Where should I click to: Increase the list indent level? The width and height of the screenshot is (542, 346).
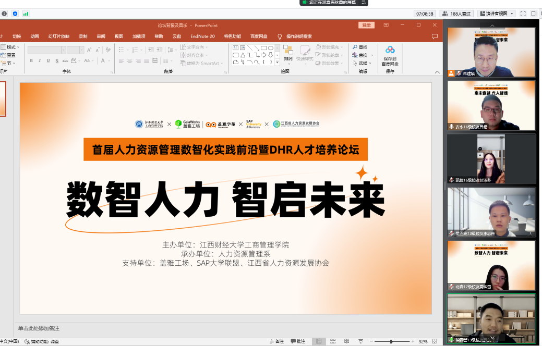(x=159, y=50)
